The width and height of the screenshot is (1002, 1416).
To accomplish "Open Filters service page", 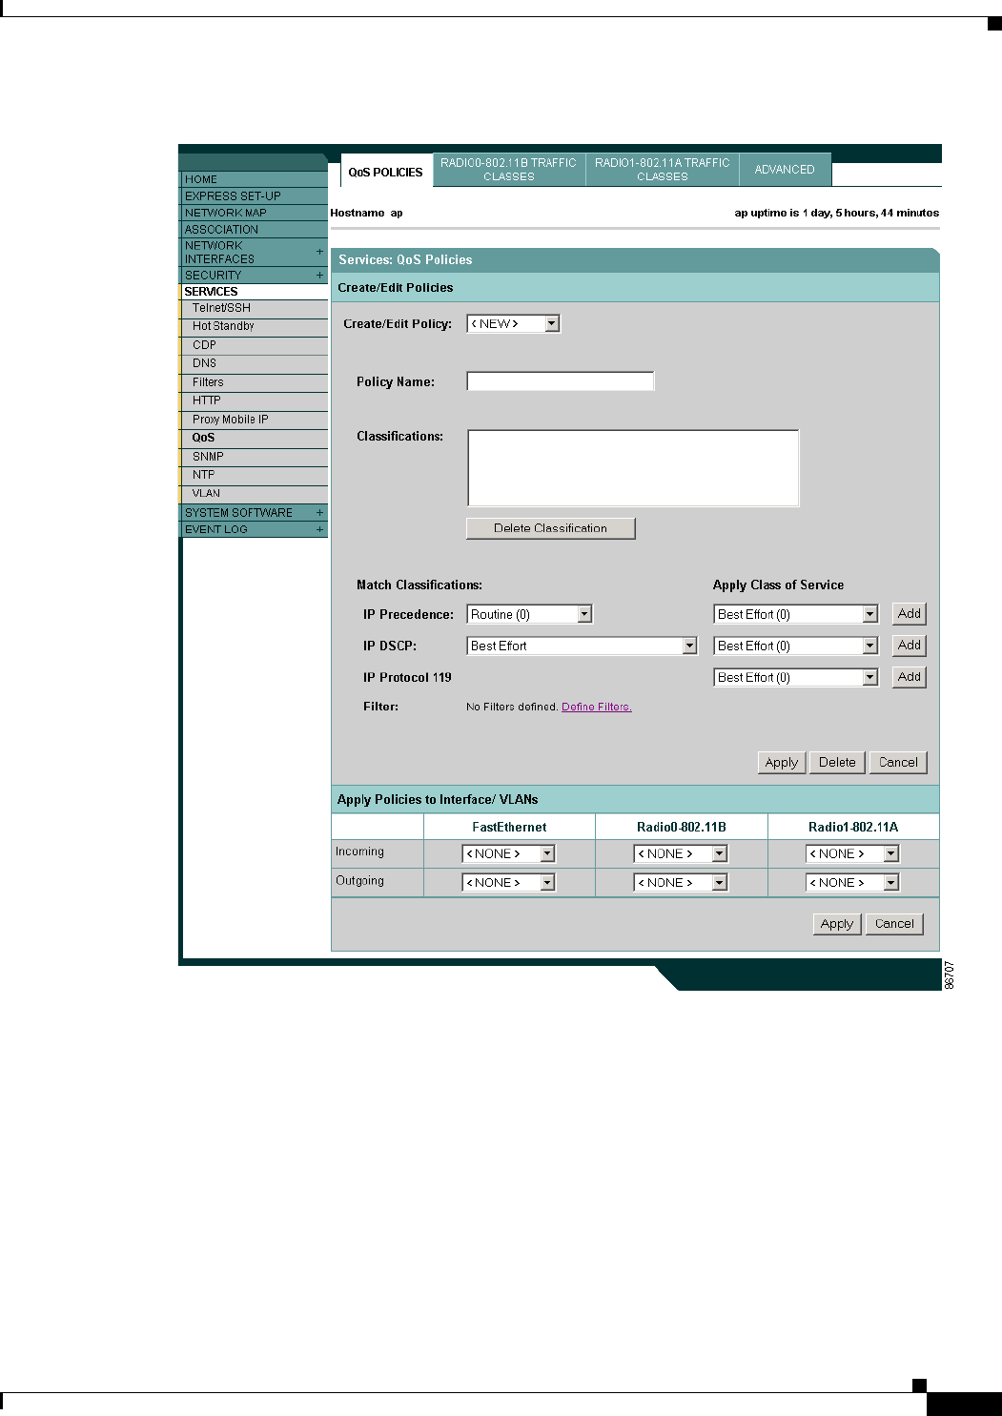I will point(254,382).
